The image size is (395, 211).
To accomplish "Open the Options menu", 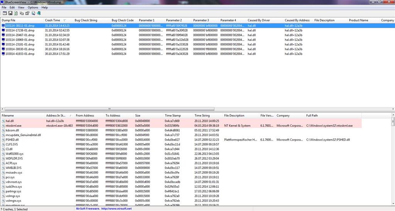I will tap(33, 8).
